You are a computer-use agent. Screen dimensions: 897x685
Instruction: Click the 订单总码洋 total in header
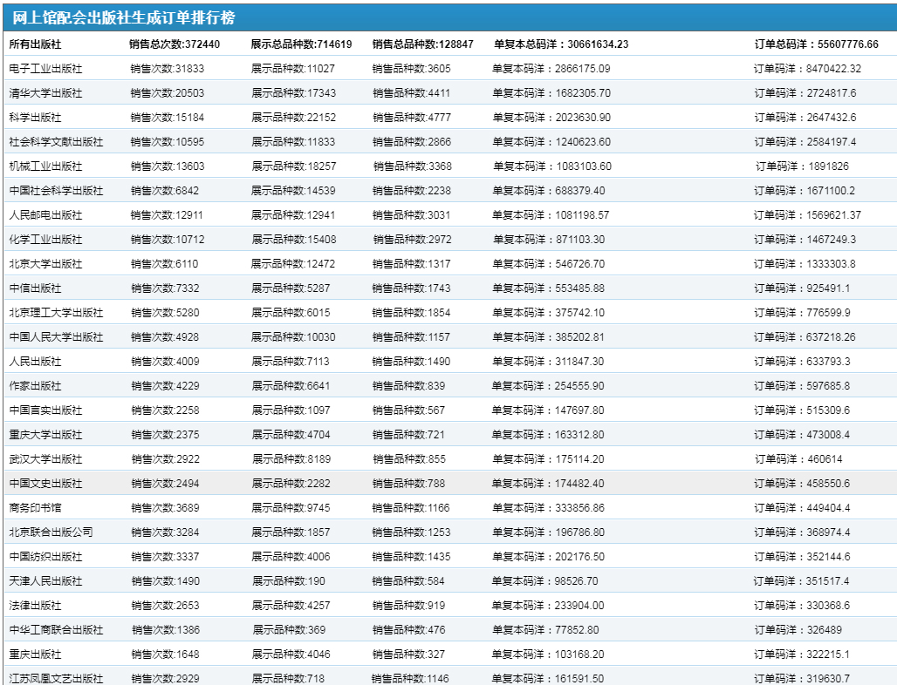(816, 44)
